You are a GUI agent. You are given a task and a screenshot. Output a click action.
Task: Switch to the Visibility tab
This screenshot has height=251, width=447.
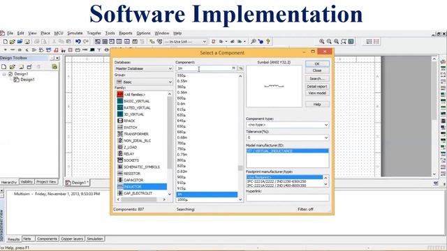(27, 182)
